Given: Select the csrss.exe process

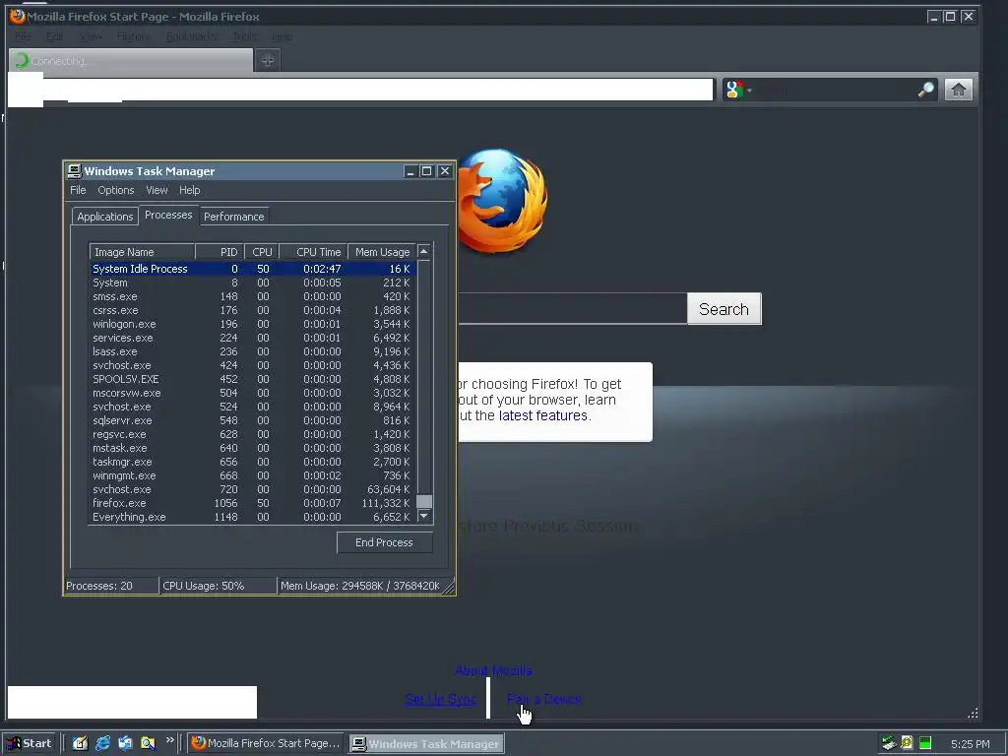Looking at the screenshot, I should (253, 310).
